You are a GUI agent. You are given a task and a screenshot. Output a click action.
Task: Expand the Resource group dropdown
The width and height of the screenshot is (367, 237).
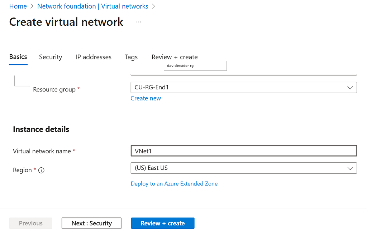pyautogui.click(x=244, y=88)
